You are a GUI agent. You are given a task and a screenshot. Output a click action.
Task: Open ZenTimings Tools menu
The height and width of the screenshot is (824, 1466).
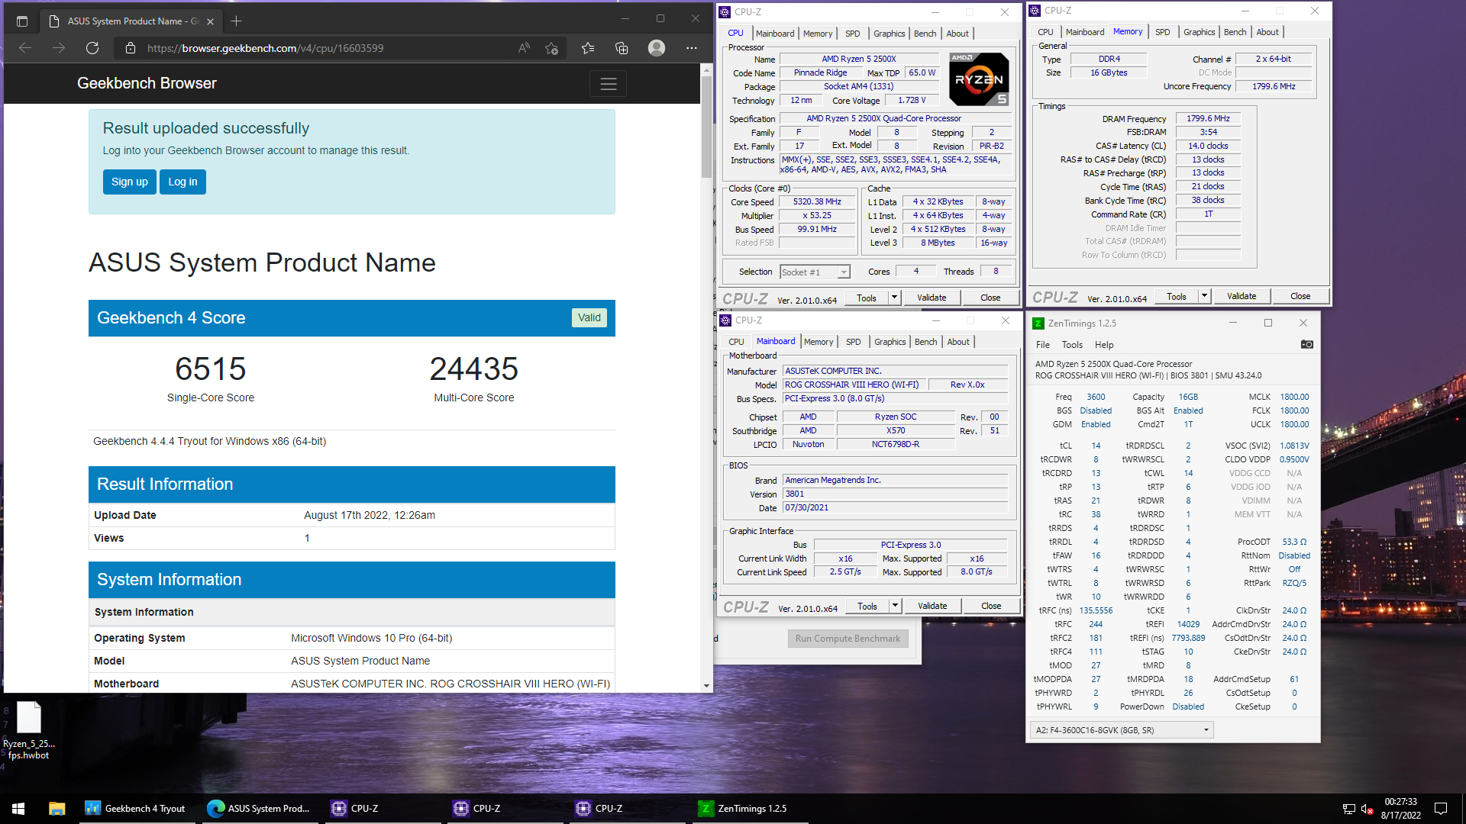pos(1072,345)
